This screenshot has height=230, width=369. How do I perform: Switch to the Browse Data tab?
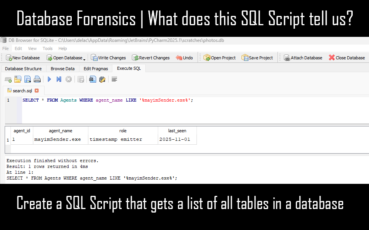(62, 69)
